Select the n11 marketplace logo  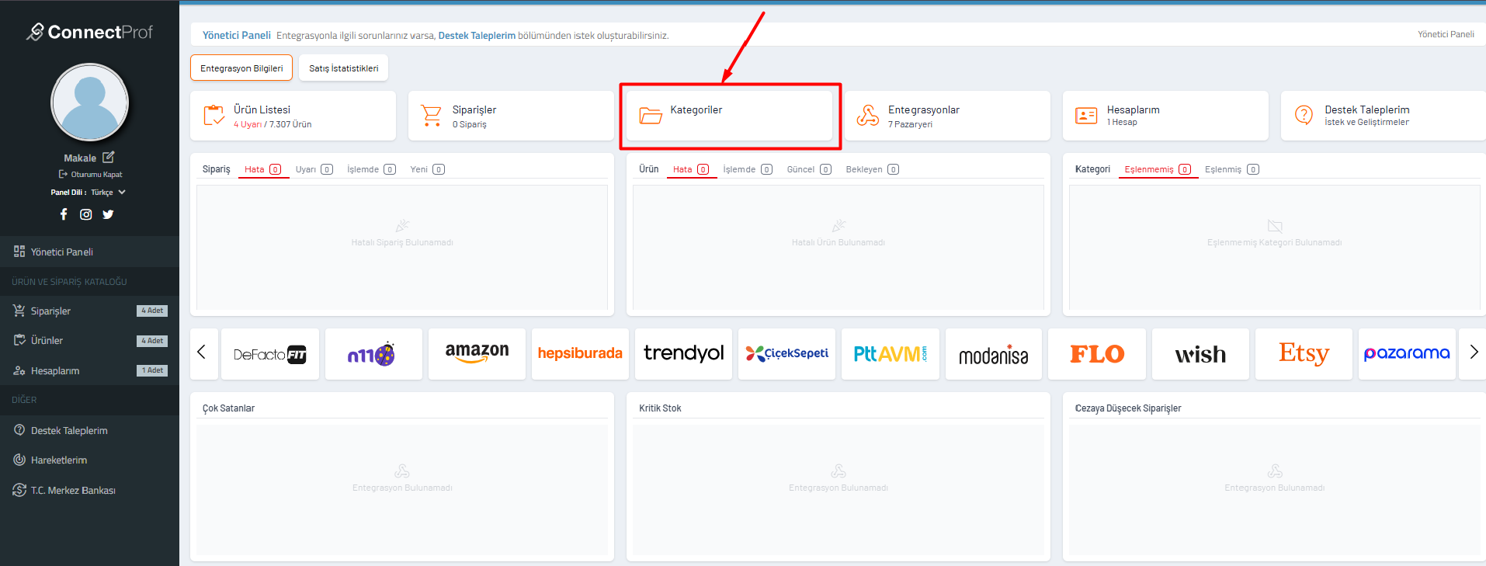[373, 354]
